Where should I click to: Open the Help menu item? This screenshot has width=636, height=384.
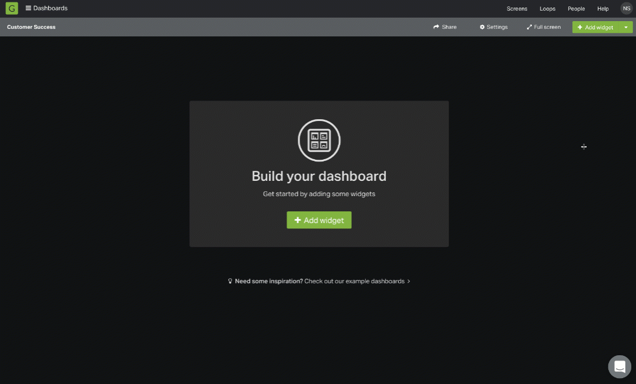point(602,9)
